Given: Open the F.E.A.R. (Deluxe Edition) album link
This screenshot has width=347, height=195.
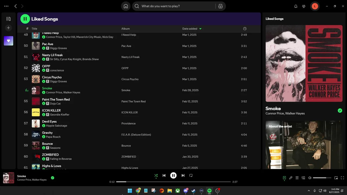Looking at the screenshot, I should pyautogui.click(x=136, y=135).
